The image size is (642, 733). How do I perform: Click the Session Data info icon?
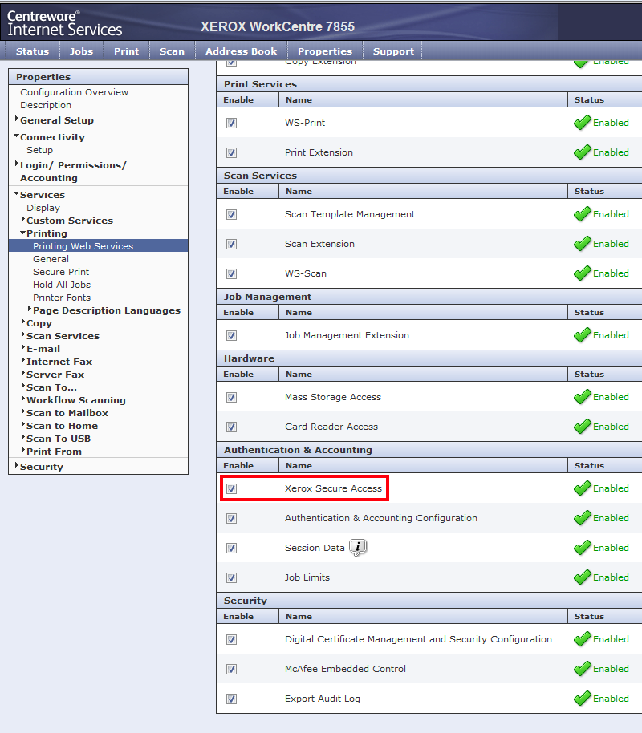pyautogui.click(x=358, y=548)
